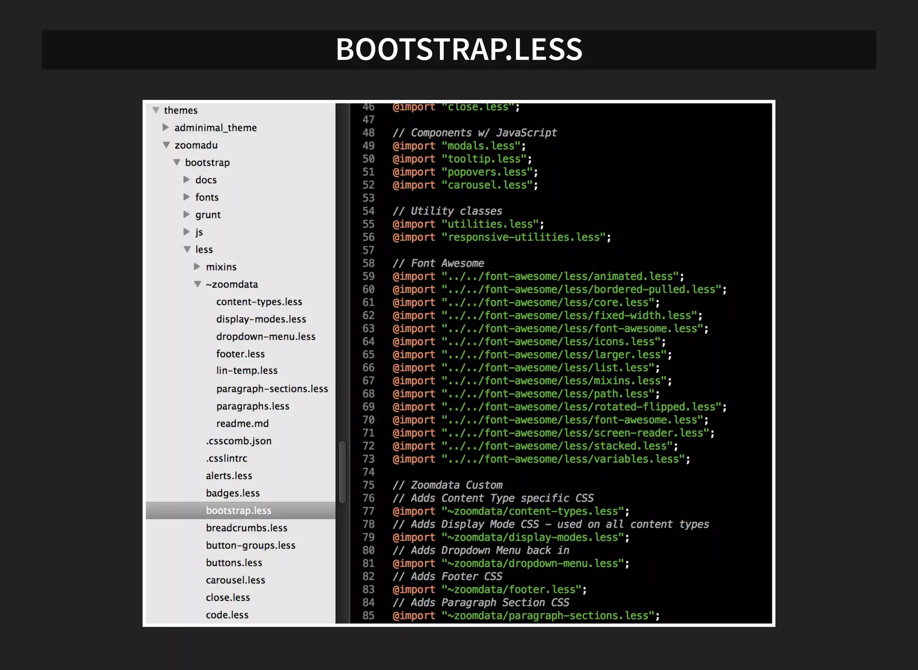
Task: Select the fonts folder label
Action: (x=207, y=197)
